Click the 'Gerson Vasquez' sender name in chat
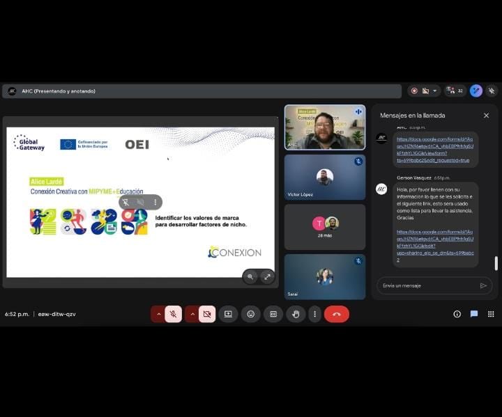Image resolution: width=502 pixels, height=417 pixels. pos(413,178)
